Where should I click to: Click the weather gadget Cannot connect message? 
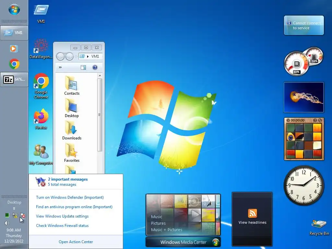(304, 25)
